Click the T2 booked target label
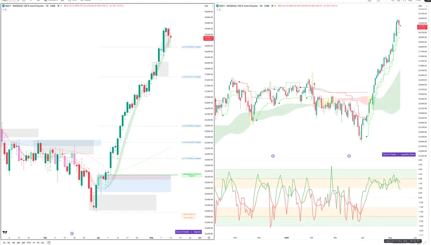Image resolution: width=431 pixels, height=245 pixels. (x=191, y=142)
